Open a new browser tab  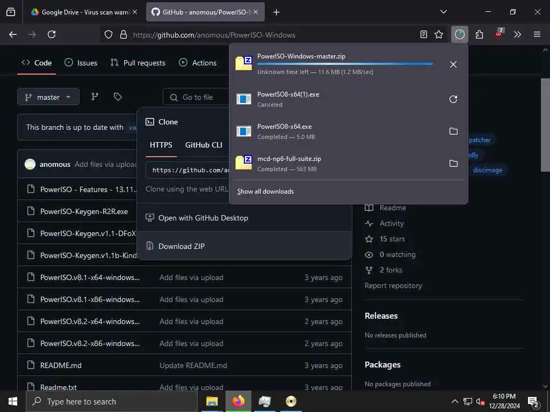277,12
